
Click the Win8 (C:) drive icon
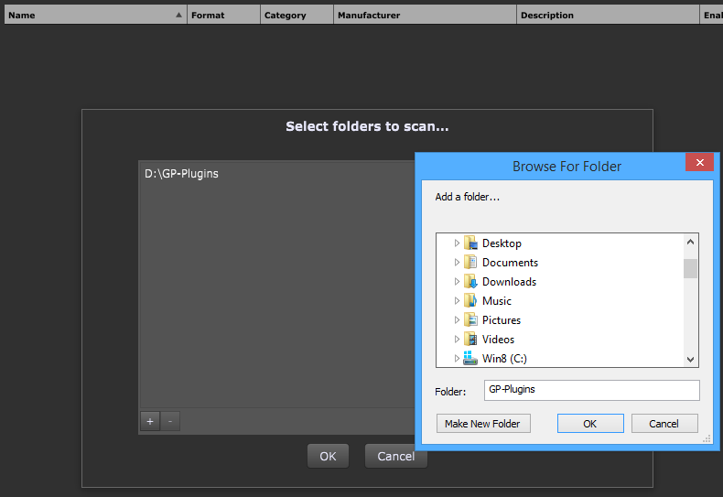pos(470,358)
